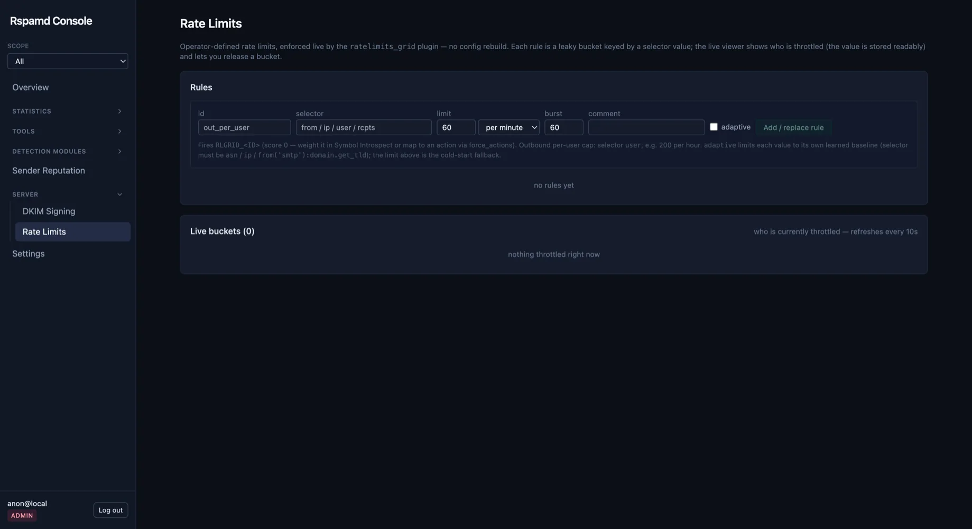The width and height of the screenshot is (972, 529).
Task: Click the Log out button
Action: (x=110, y=510)
